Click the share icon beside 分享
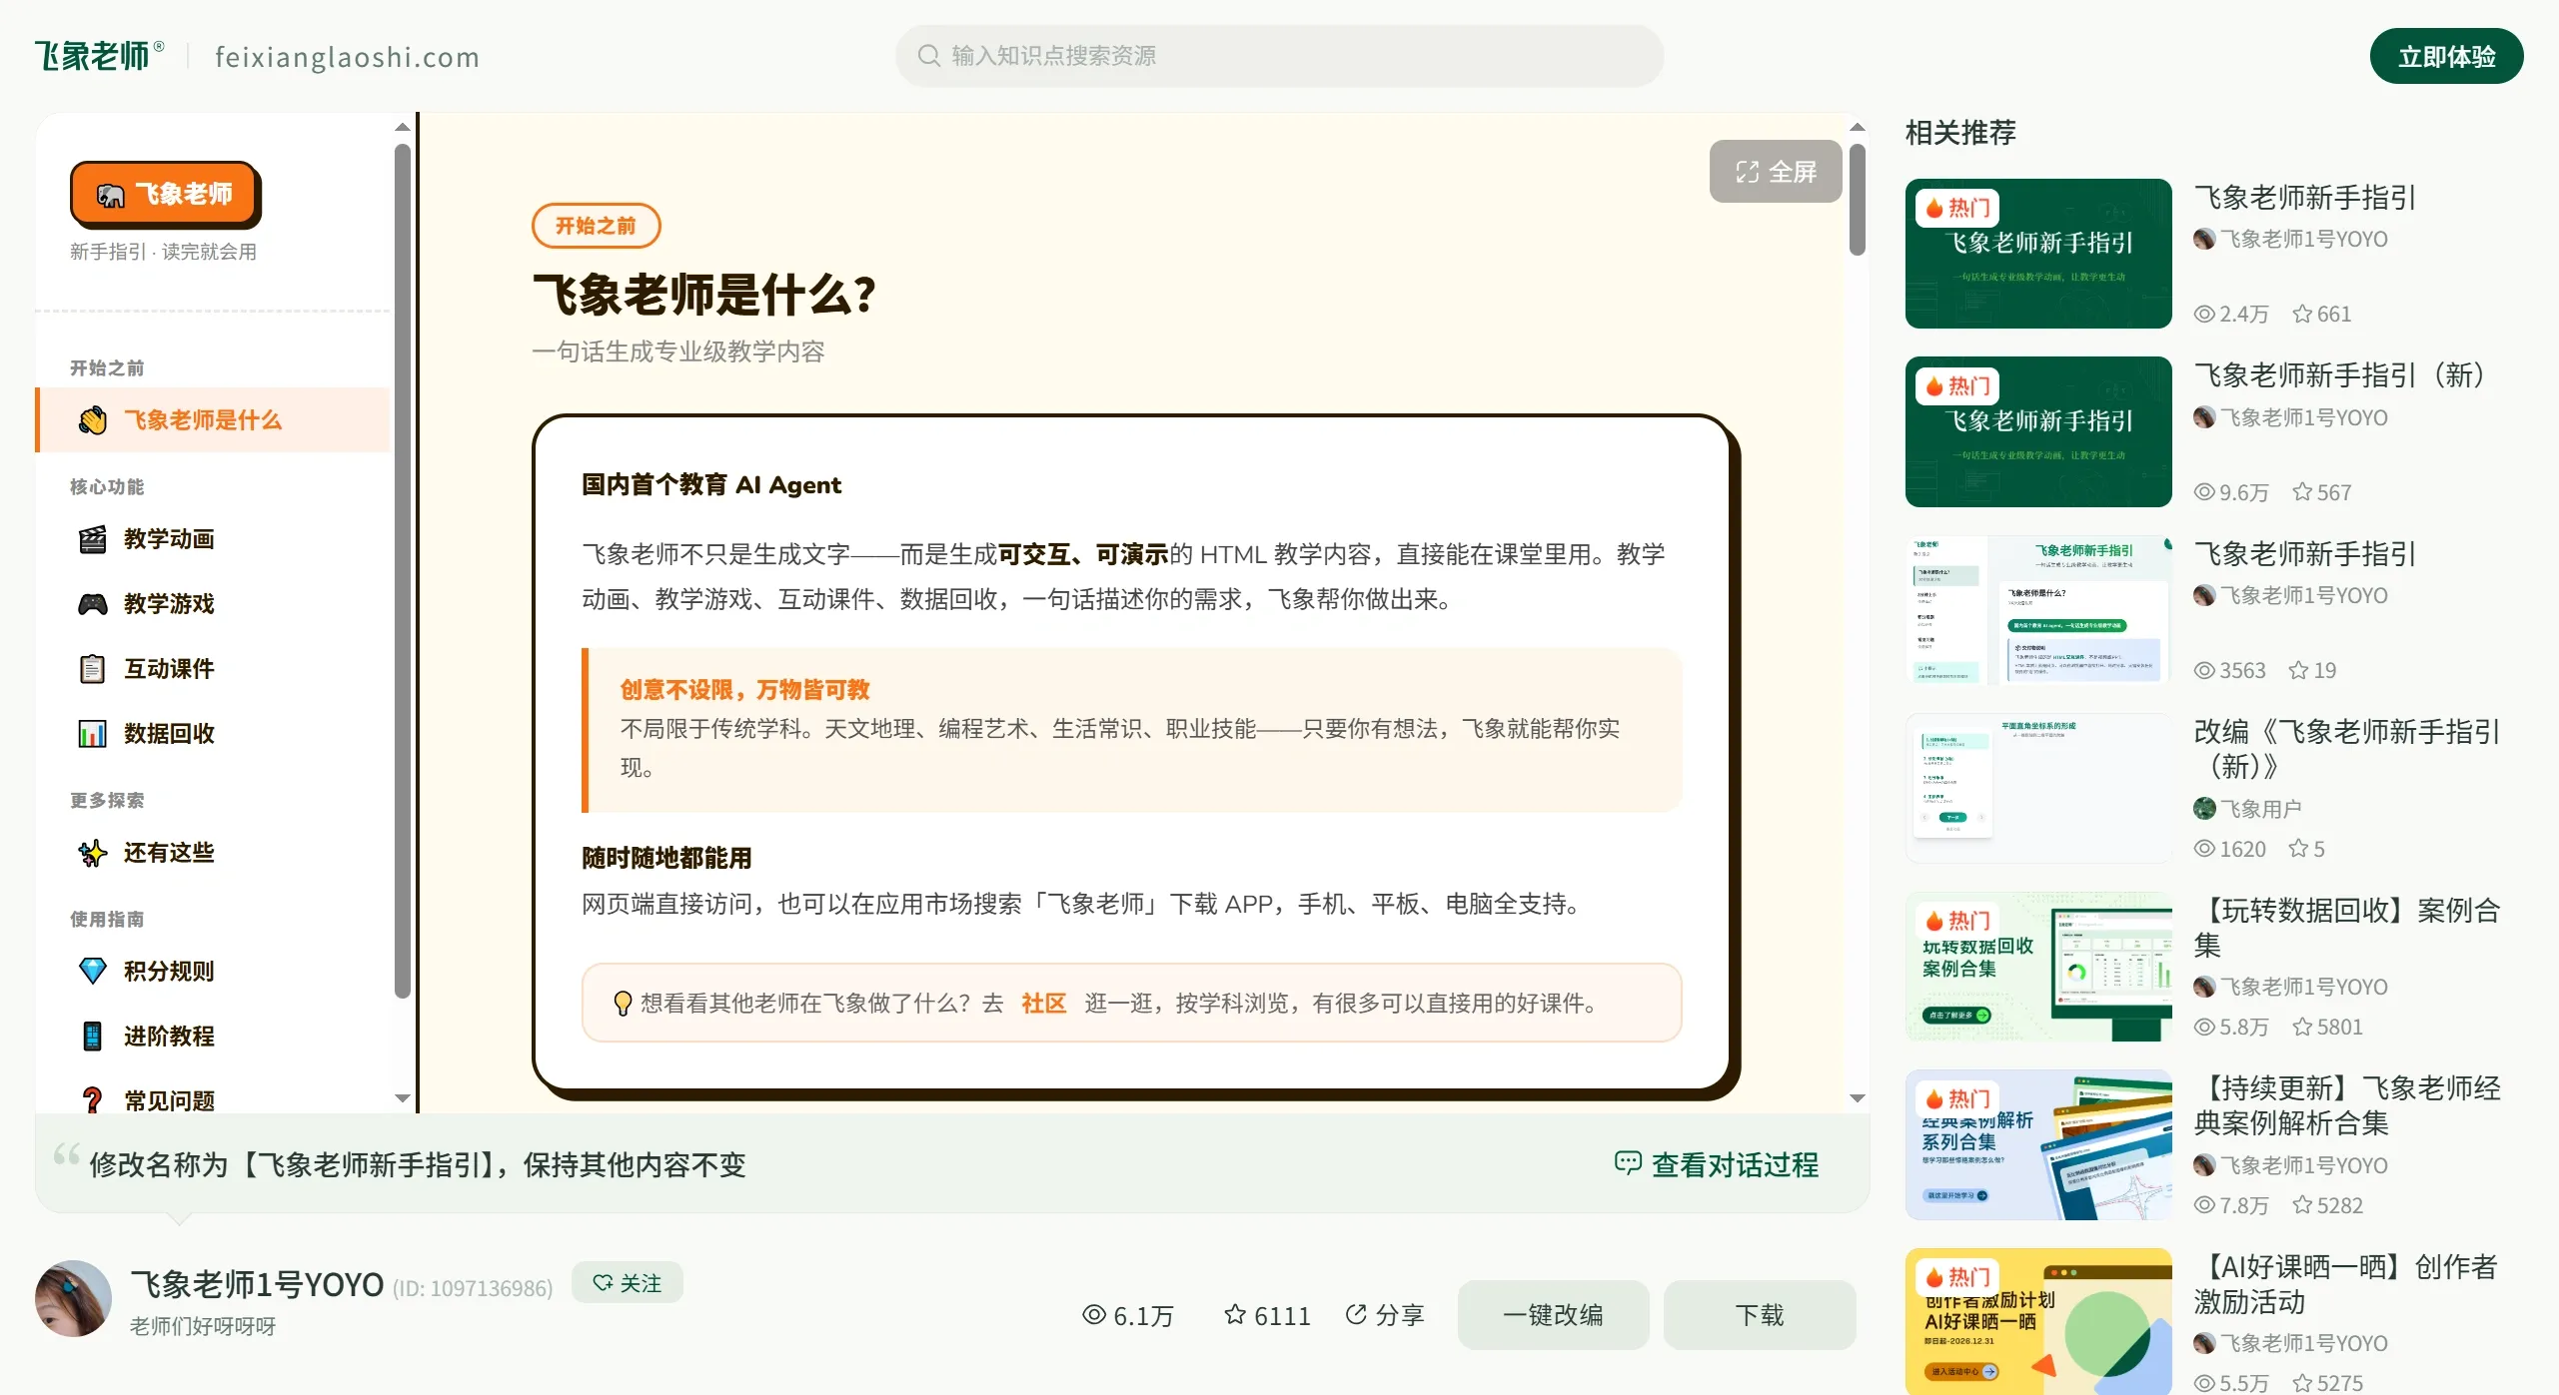 [1356, 1314]
